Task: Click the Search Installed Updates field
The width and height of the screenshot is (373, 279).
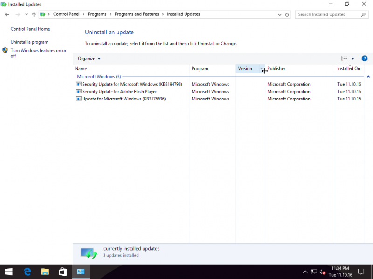Action: (331, 14)
